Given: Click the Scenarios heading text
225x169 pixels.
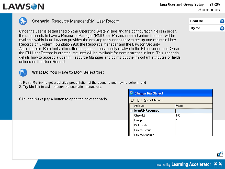Looking at the screenshot, I should click(x=209, y=10).
